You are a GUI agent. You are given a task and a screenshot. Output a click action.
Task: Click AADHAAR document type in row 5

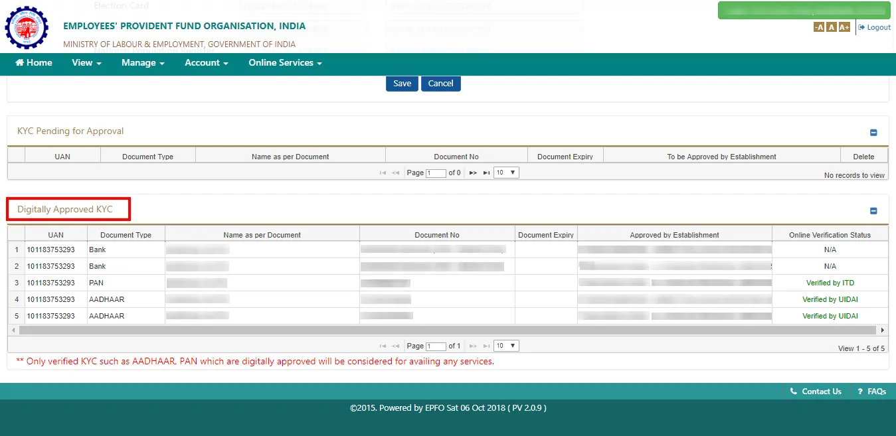(126, 316)
